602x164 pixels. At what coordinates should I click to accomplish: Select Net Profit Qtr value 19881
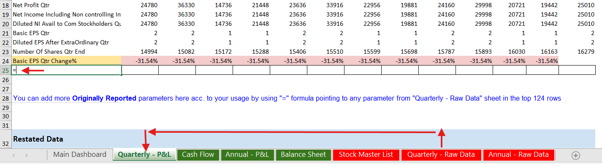coord(400,6)
